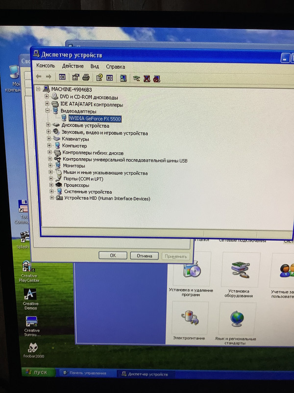This screenshot has width=294, height=393.
Task: Click OK in the System Properties dialog
Action: click(x=113, y=255)
